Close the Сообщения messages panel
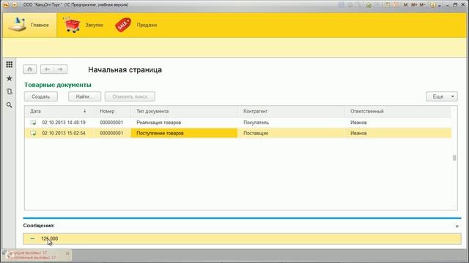The width and height of the screenshot is (469, 263). click(x=457, y=226)
